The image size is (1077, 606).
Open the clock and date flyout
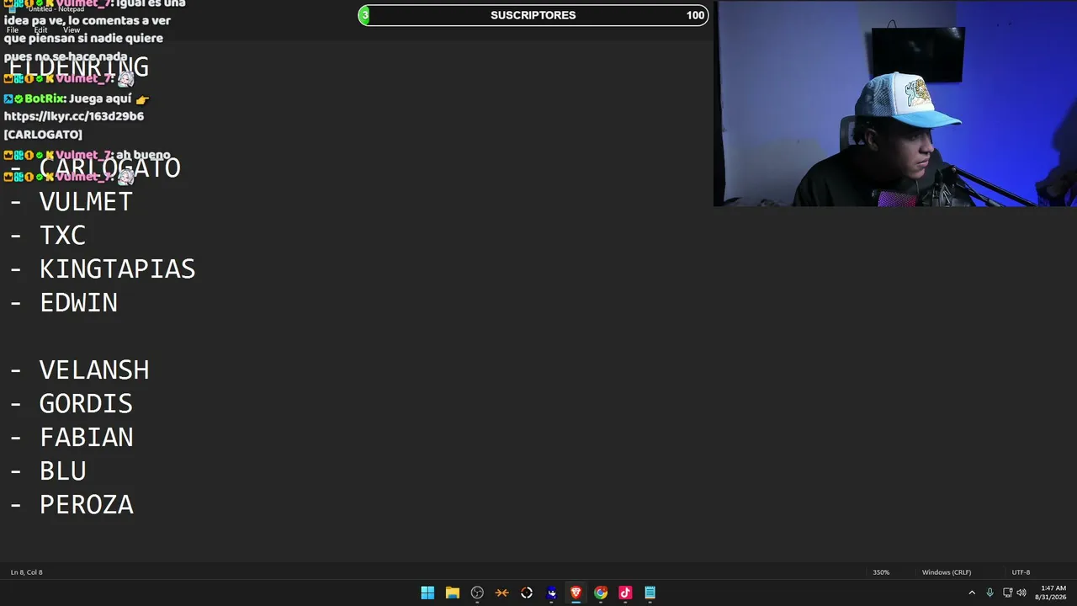tap(1053, 593)
